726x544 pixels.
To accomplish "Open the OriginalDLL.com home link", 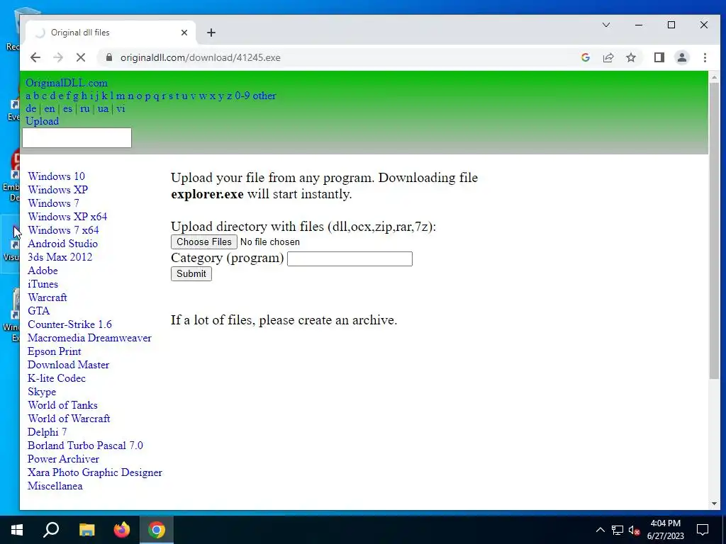I will coord(66,83).
